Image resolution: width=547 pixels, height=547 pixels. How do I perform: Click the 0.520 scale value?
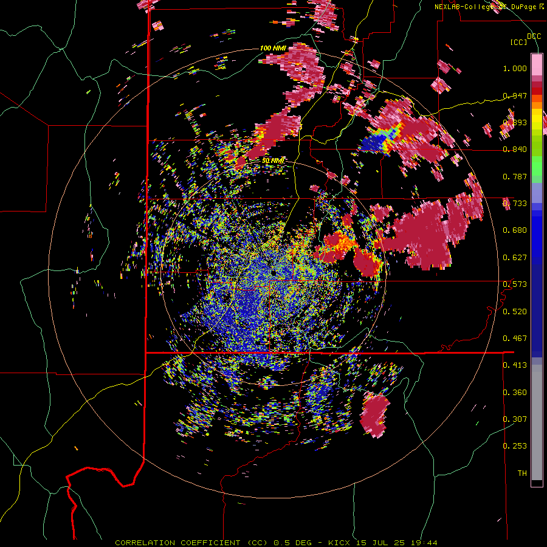pyautogui.click(x=515, y=311)
